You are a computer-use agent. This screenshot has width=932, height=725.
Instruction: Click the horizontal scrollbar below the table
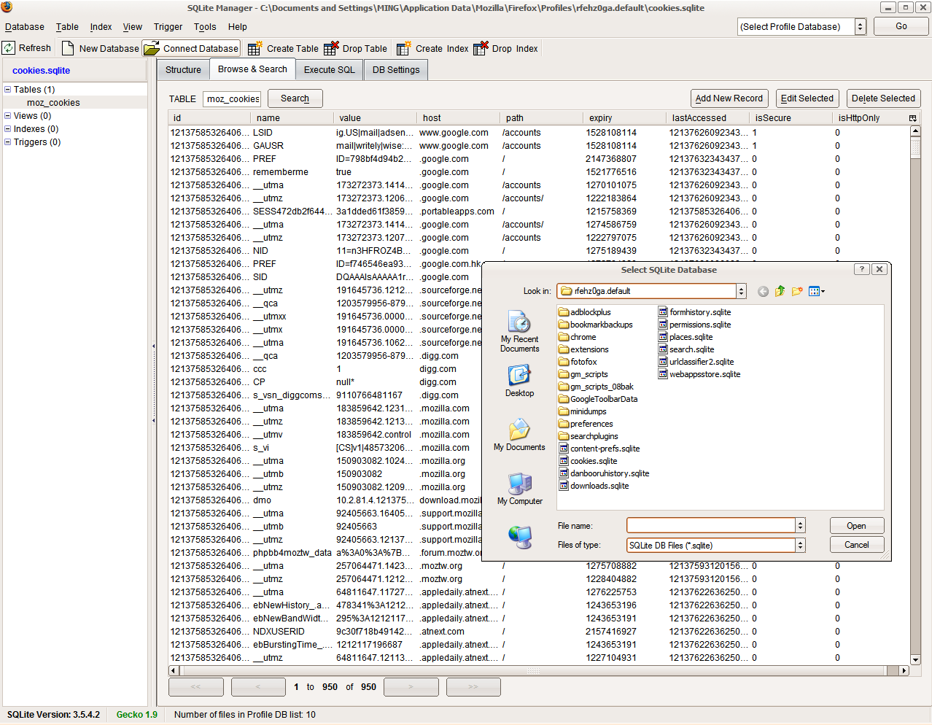point(539,670)
